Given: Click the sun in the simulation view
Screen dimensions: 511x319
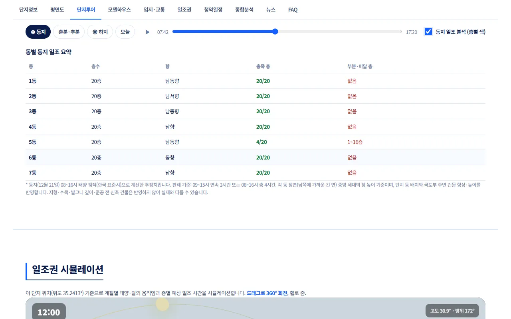Looking at the screenshot, I should point(162,304).
